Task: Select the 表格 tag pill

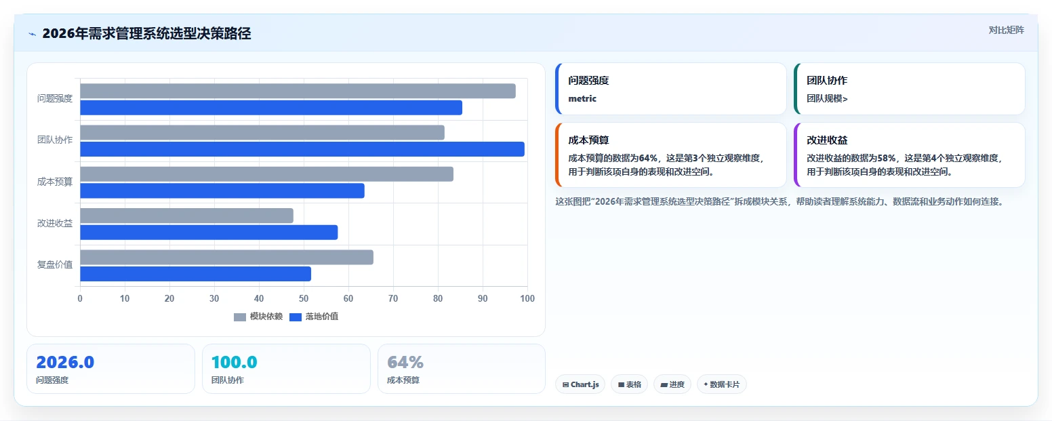Action: point(630,384)
